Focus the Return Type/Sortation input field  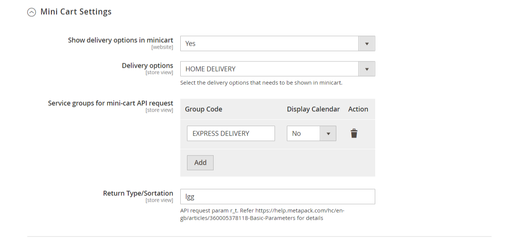click(x=278, y=197)
